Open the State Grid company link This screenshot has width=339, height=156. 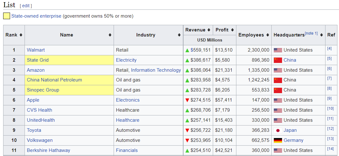pos(38,60)
